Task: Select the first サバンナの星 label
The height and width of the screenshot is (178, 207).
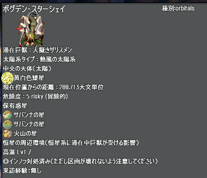Action: pos(29,115)
